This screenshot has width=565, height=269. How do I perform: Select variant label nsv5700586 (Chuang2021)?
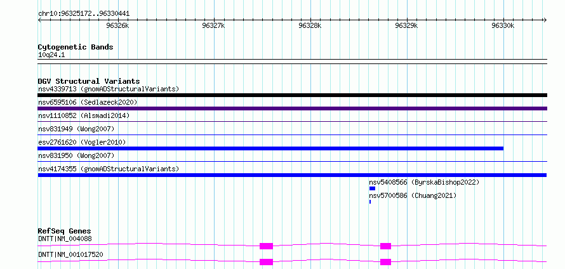pyautogui.click(x=413, y=195)
